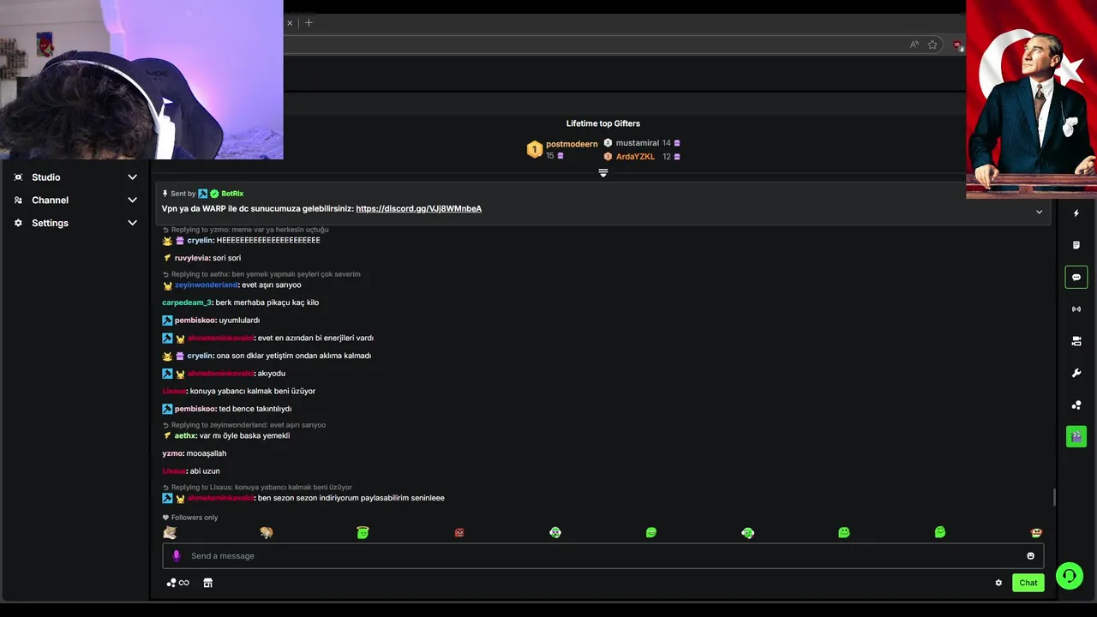Click the browser favorites star icon
The height and width of the screenshot is (617, 1097).
(932, 45)
